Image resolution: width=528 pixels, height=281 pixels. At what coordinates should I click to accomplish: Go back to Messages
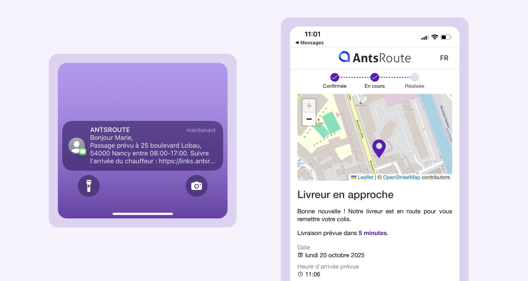(310, 43)
